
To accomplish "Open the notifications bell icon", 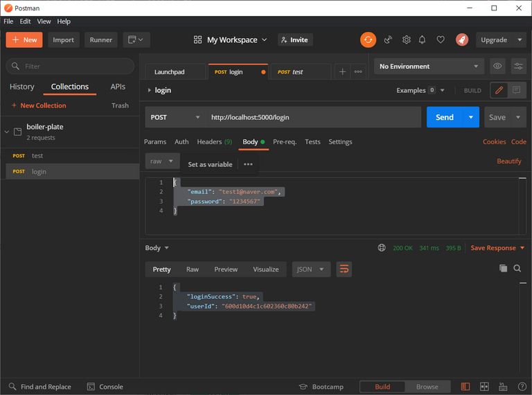I will [x=422, y=39].
